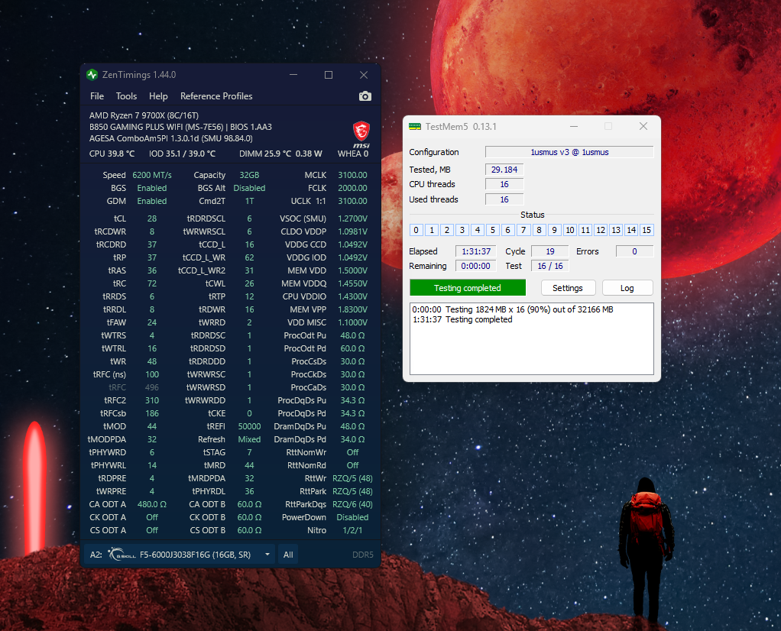Click the Tested MB value field
Viewport: 781px width, 631px height.
[504, 170]
